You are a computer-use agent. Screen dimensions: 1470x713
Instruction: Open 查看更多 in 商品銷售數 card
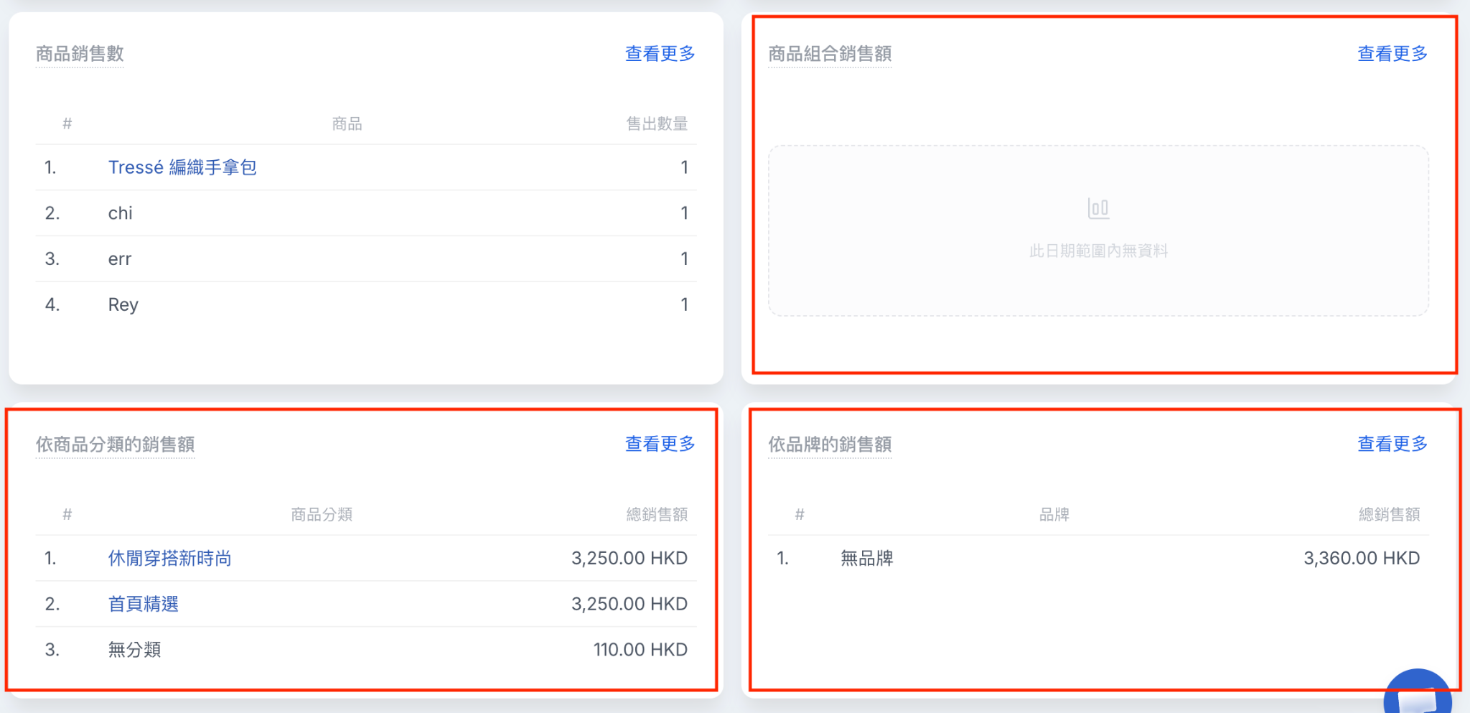[660, 54]
